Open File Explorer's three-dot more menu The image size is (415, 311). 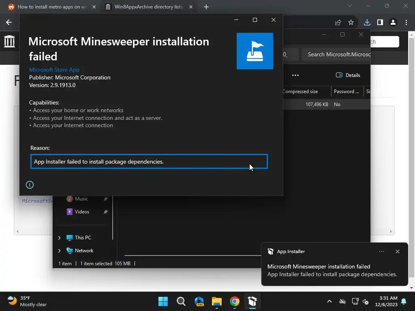295,75
